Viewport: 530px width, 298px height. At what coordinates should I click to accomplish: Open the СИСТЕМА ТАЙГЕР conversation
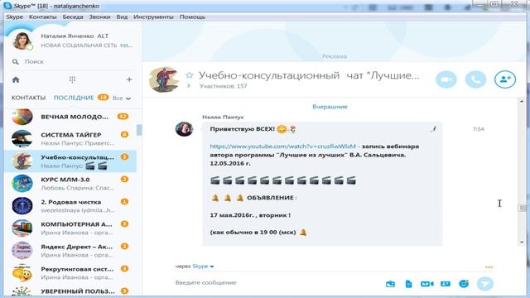70,138
